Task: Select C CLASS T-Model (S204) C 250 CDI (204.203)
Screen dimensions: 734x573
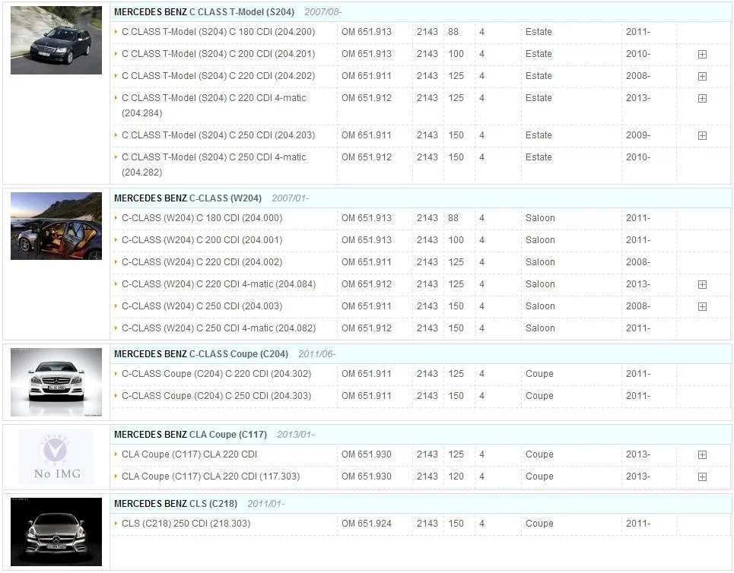Action: coord(218,135)
